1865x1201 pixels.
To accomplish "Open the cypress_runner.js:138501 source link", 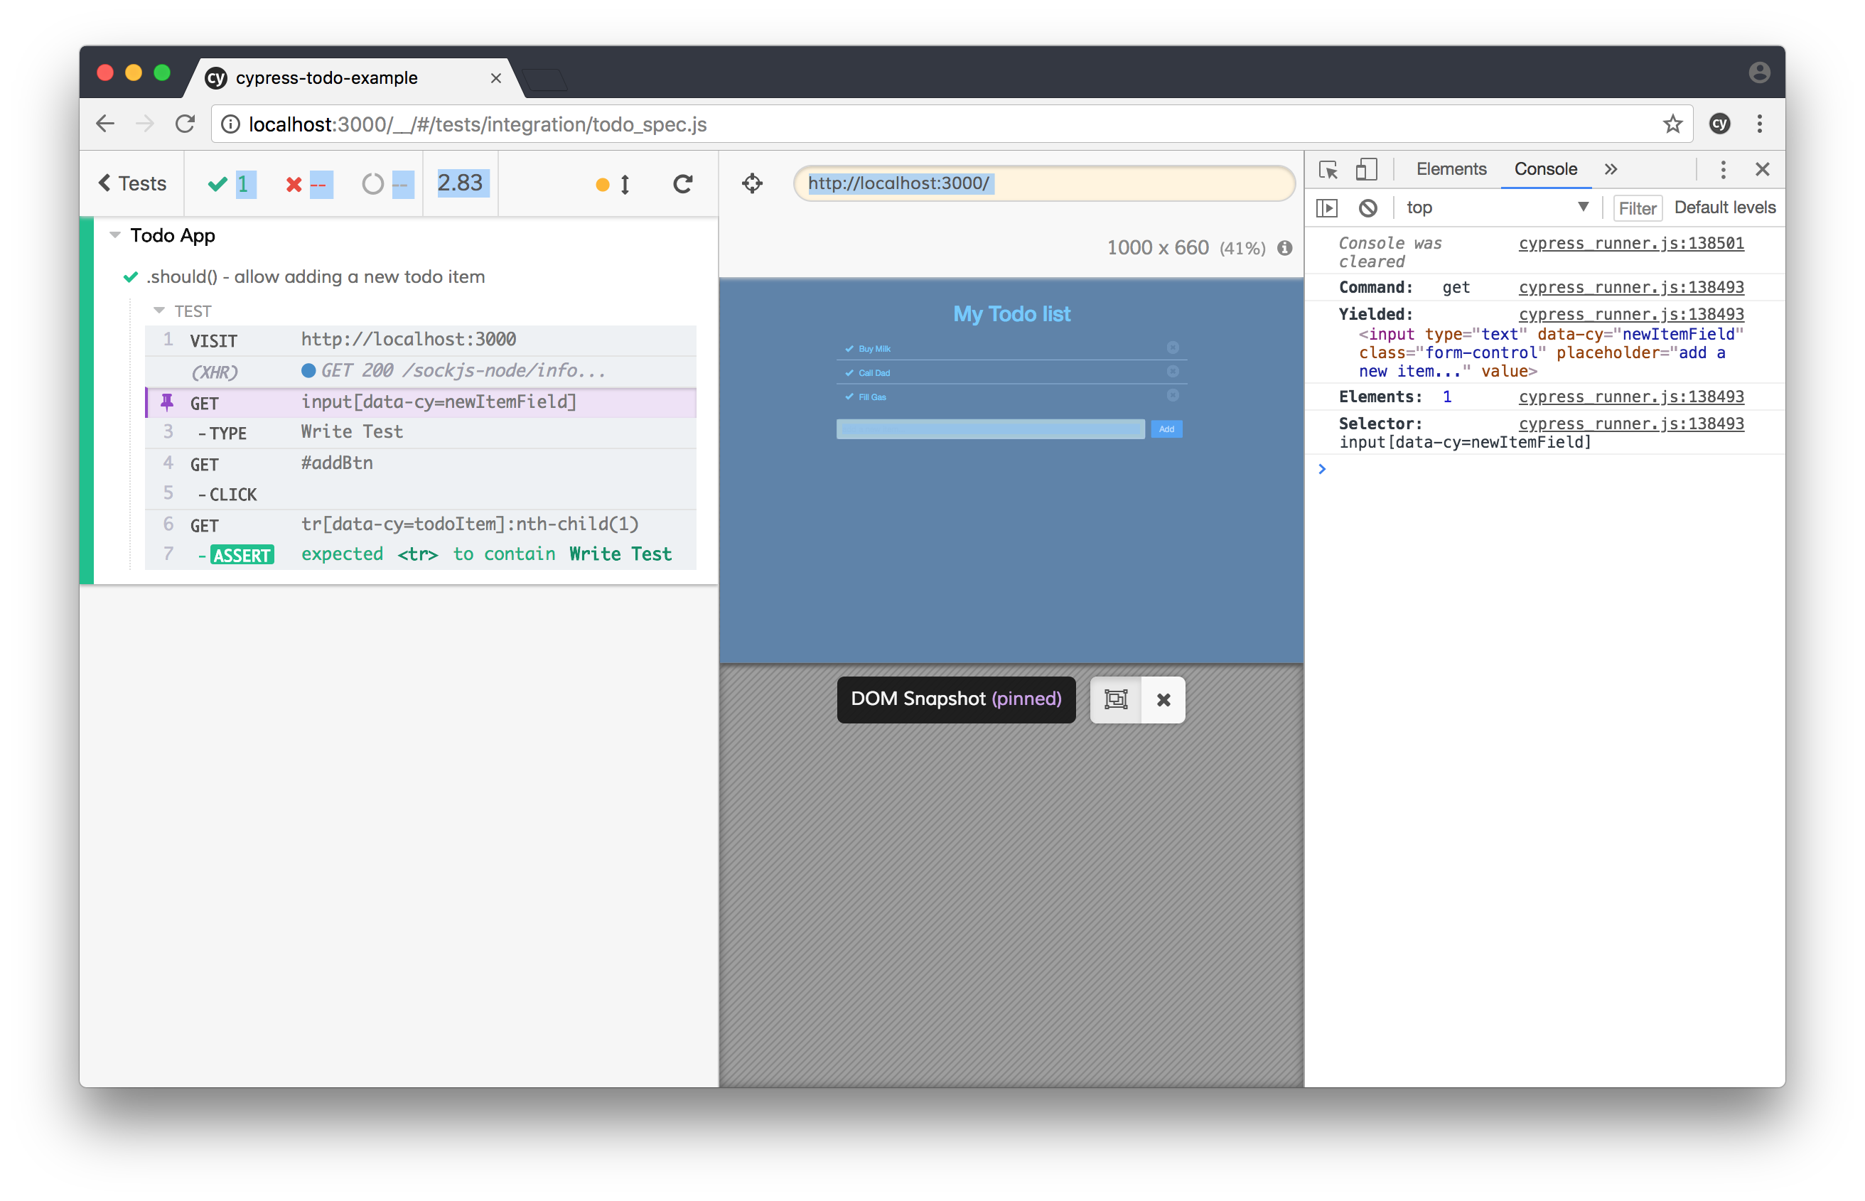I will [1630, 243].
